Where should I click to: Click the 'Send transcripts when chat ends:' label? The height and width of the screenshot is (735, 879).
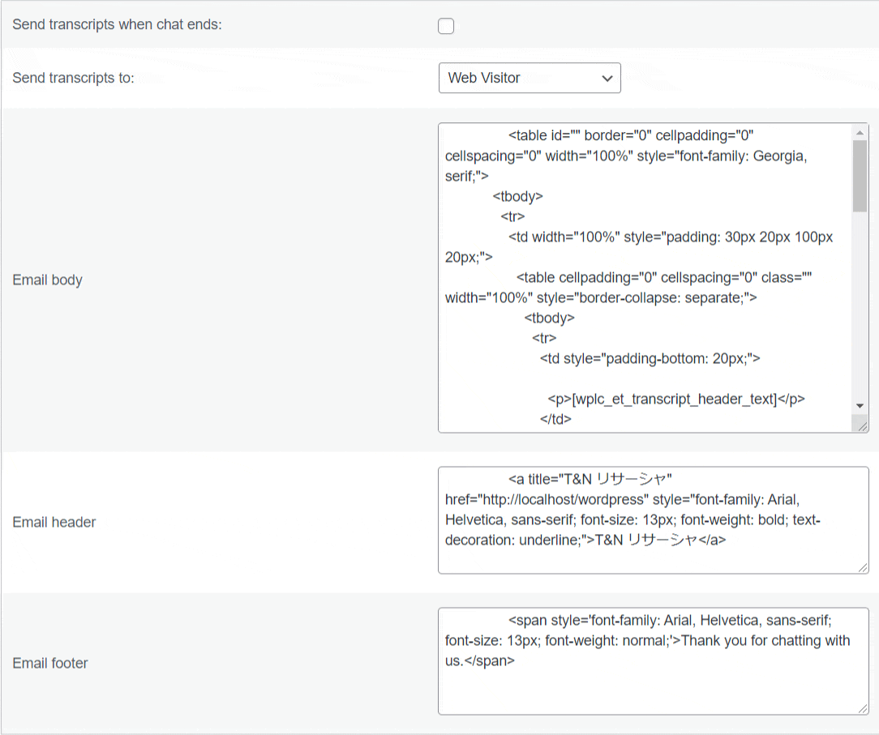117,24
